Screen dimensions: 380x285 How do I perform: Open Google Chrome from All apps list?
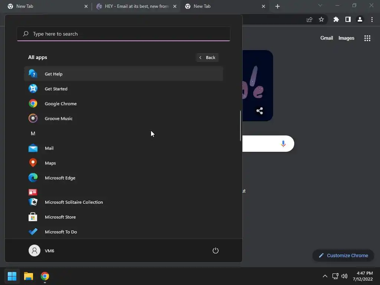click(123, 104)
